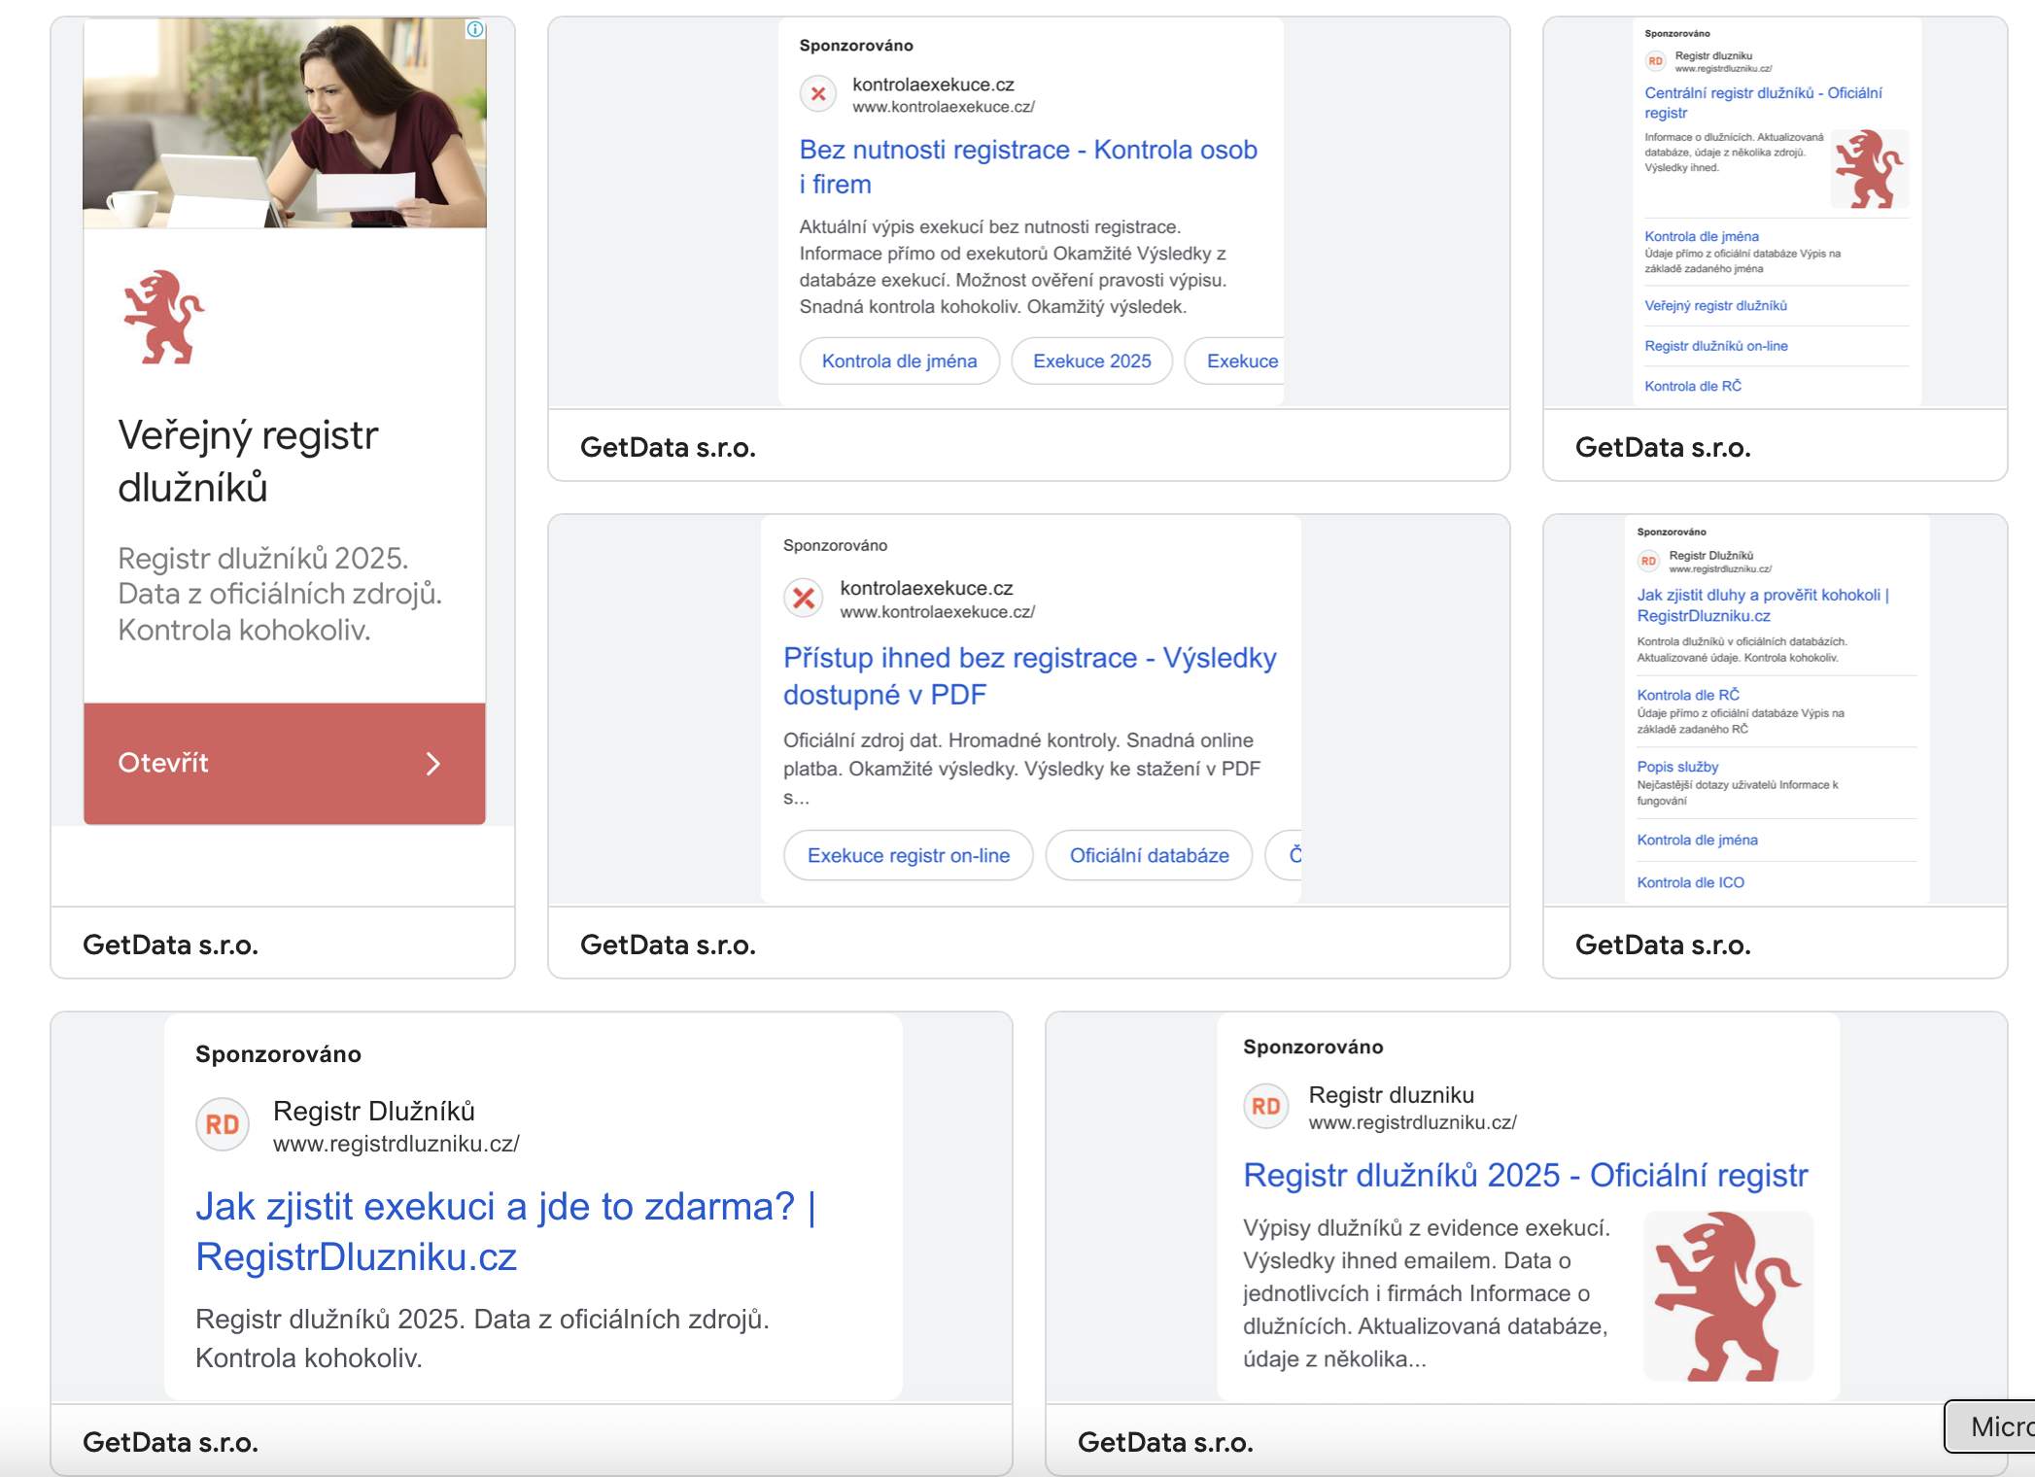Viewport: 2035px width, 1477px height.
Task: Click RD favicon in Registr dlužníků 2025 ad
Action: point(1265,1106)
